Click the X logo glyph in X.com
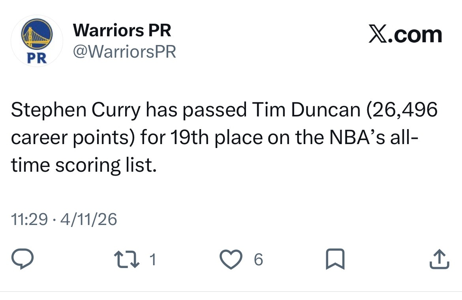The width and height of the screenshot is (462, 300). (x=378, y=35)
